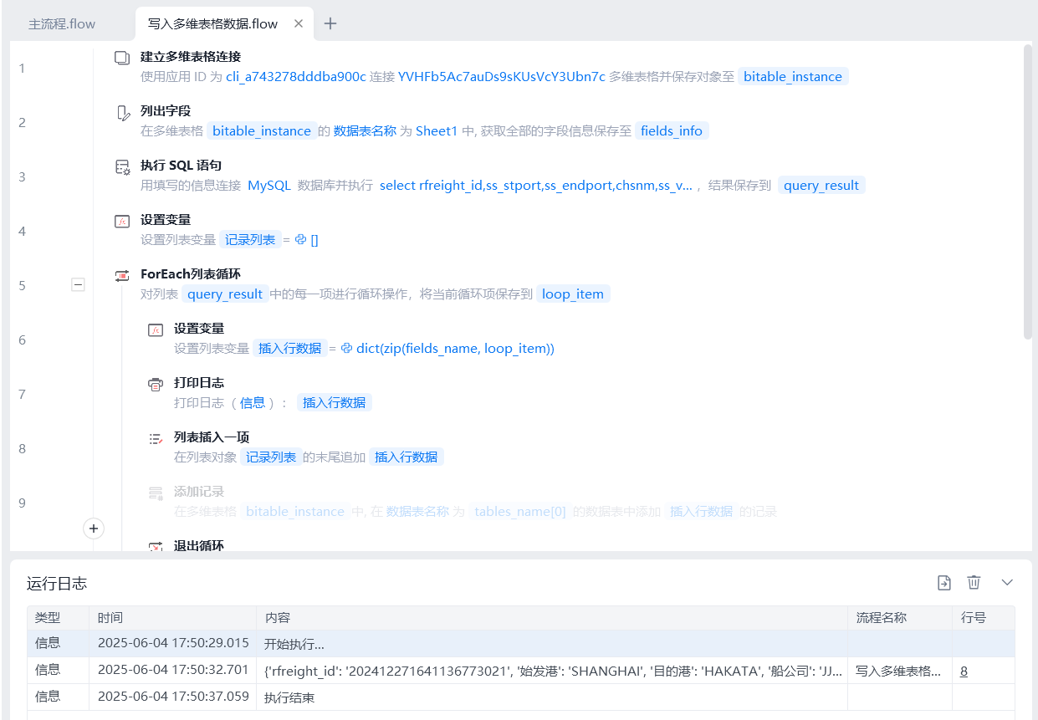Viewport: 1038px width, 720px height.
Task: Click the 打印日志 printer icon
Action: [x=156, y=384]
